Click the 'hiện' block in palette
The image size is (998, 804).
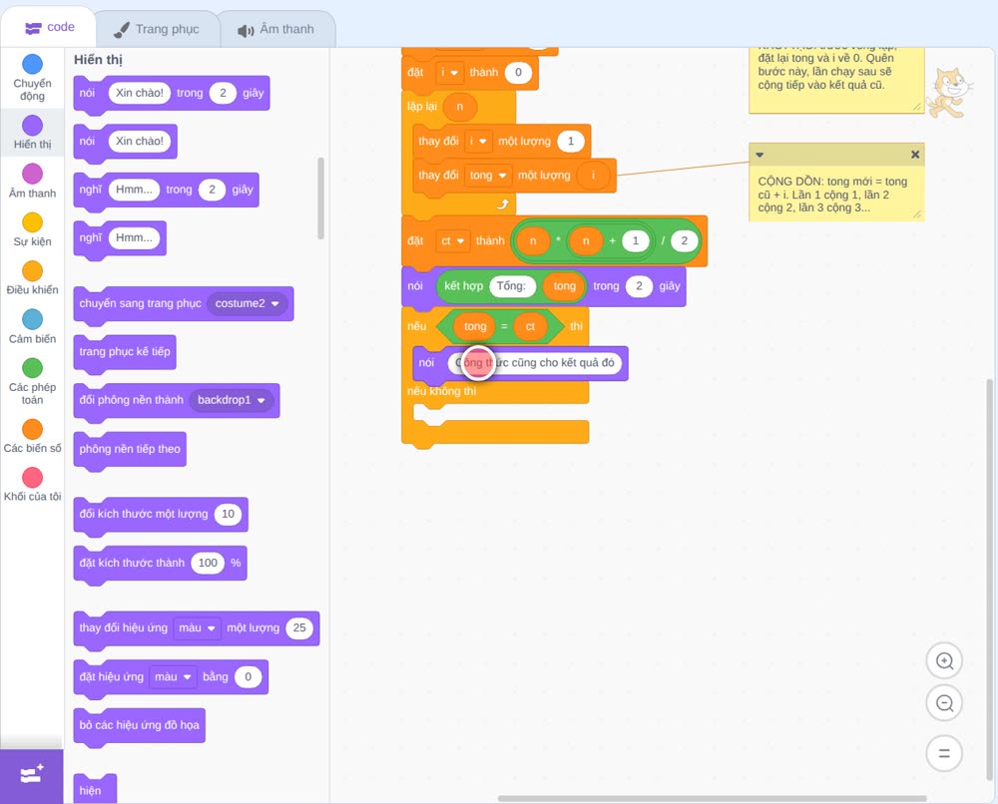tap(95, 790)
